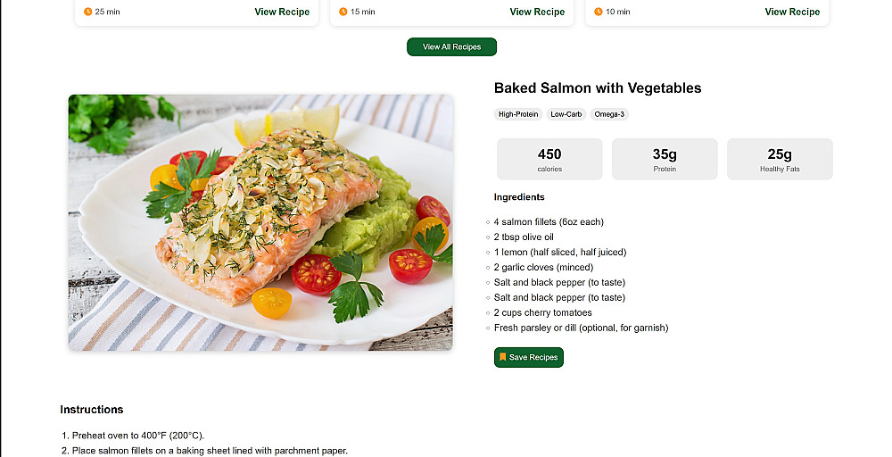Click the bookmark icon on Save Recipes
This screenshot has width=892, height=457.
click(x=503, y=357)
